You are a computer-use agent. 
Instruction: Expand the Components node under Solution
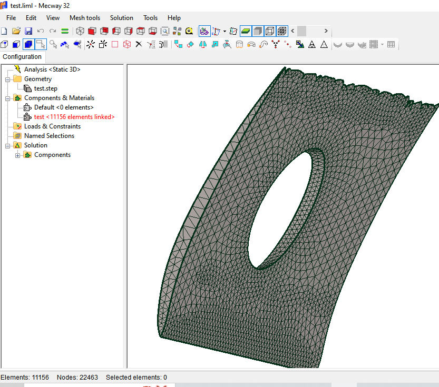[18, 155]
